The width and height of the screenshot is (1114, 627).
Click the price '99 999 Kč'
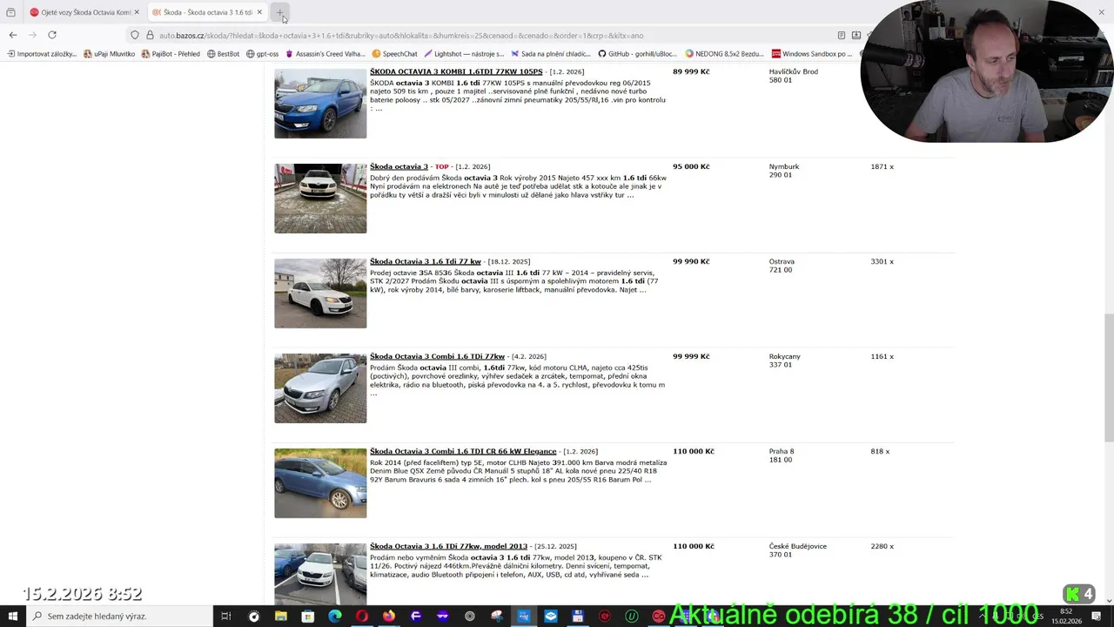(691, 356)
